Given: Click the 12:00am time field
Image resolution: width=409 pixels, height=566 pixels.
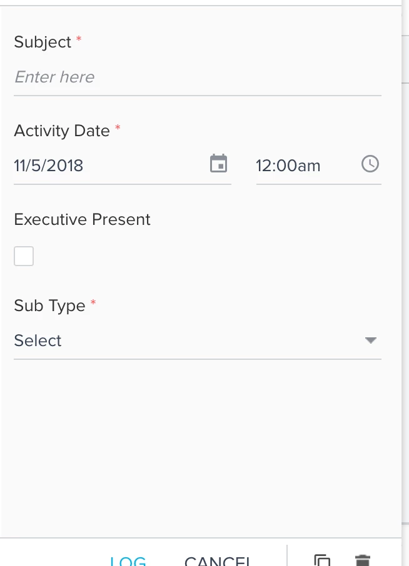Looking at the screenshot, I should click(x=319, y=166).
